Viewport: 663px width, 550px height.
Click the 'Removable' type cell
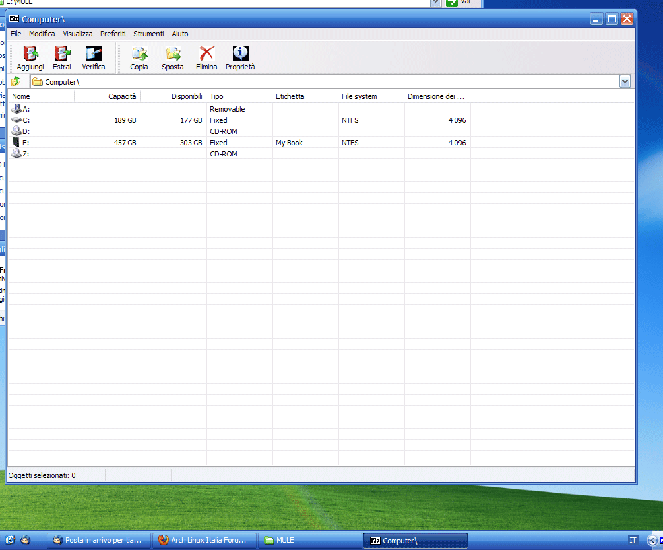point(228,109)
